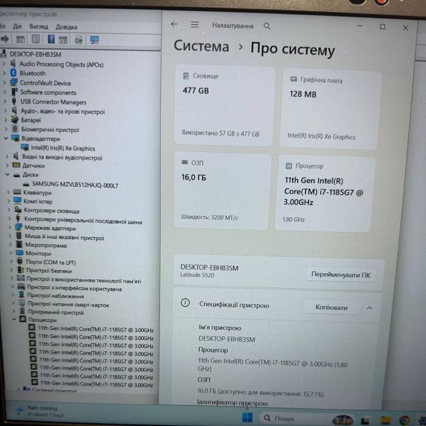426x426 pixels.
Task: Expand the Software components node
Action: [x=4, y=92]
